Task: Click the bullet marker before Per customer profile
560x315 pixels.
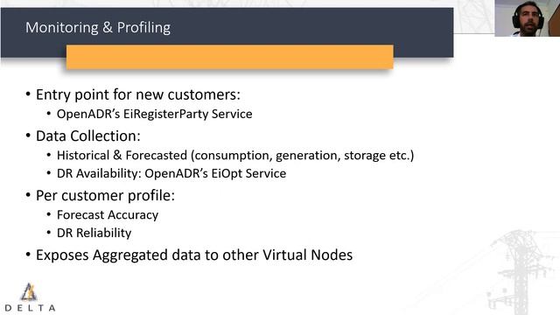Action: [x=28, y=195]
